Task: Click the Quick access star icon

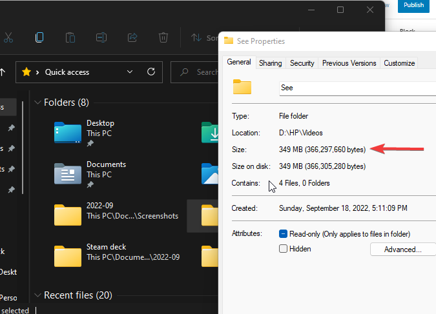Action: (26, 72)
